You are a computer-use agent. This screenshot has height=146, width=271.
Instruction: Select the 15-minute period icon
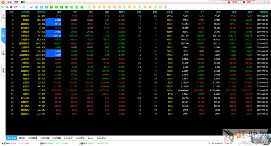tap(67, 7)
